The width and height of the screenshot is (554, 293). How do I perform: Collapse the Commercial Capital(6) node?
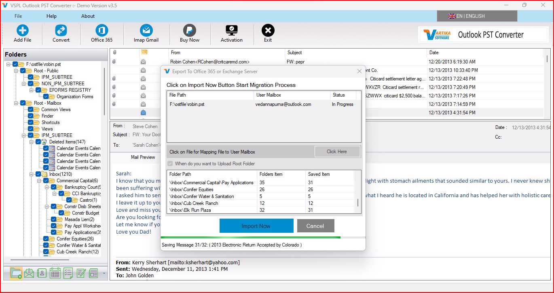pos(39,181)
